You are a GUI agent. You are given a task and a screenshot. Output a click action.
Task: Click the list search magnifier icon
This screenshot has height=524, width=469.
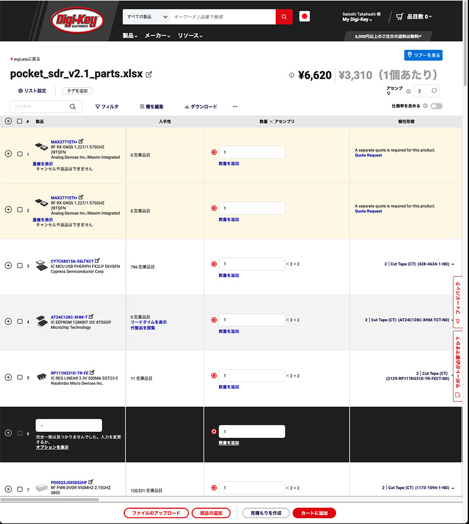tap(73, 107)
